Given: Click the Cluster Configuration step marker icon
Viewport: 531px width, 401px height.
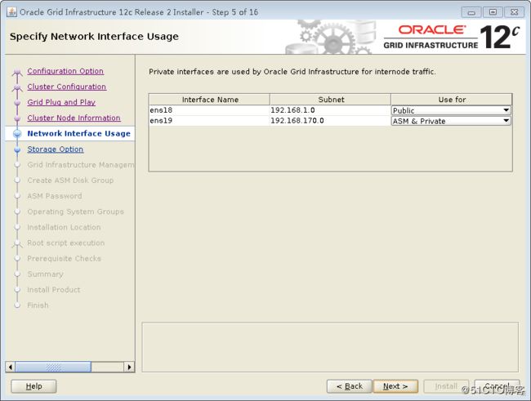Looking at the screenshot, I should [17, 87].
